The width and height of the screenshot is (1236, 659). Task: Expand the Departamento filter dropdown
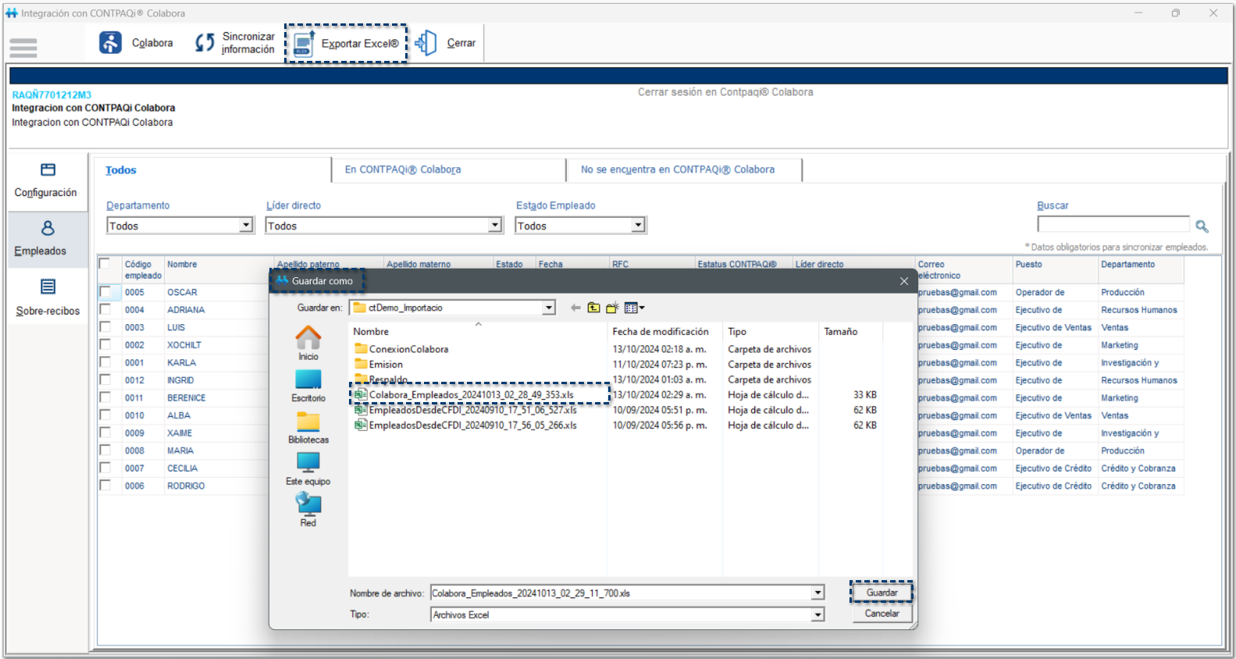click(x=246, y=226)
